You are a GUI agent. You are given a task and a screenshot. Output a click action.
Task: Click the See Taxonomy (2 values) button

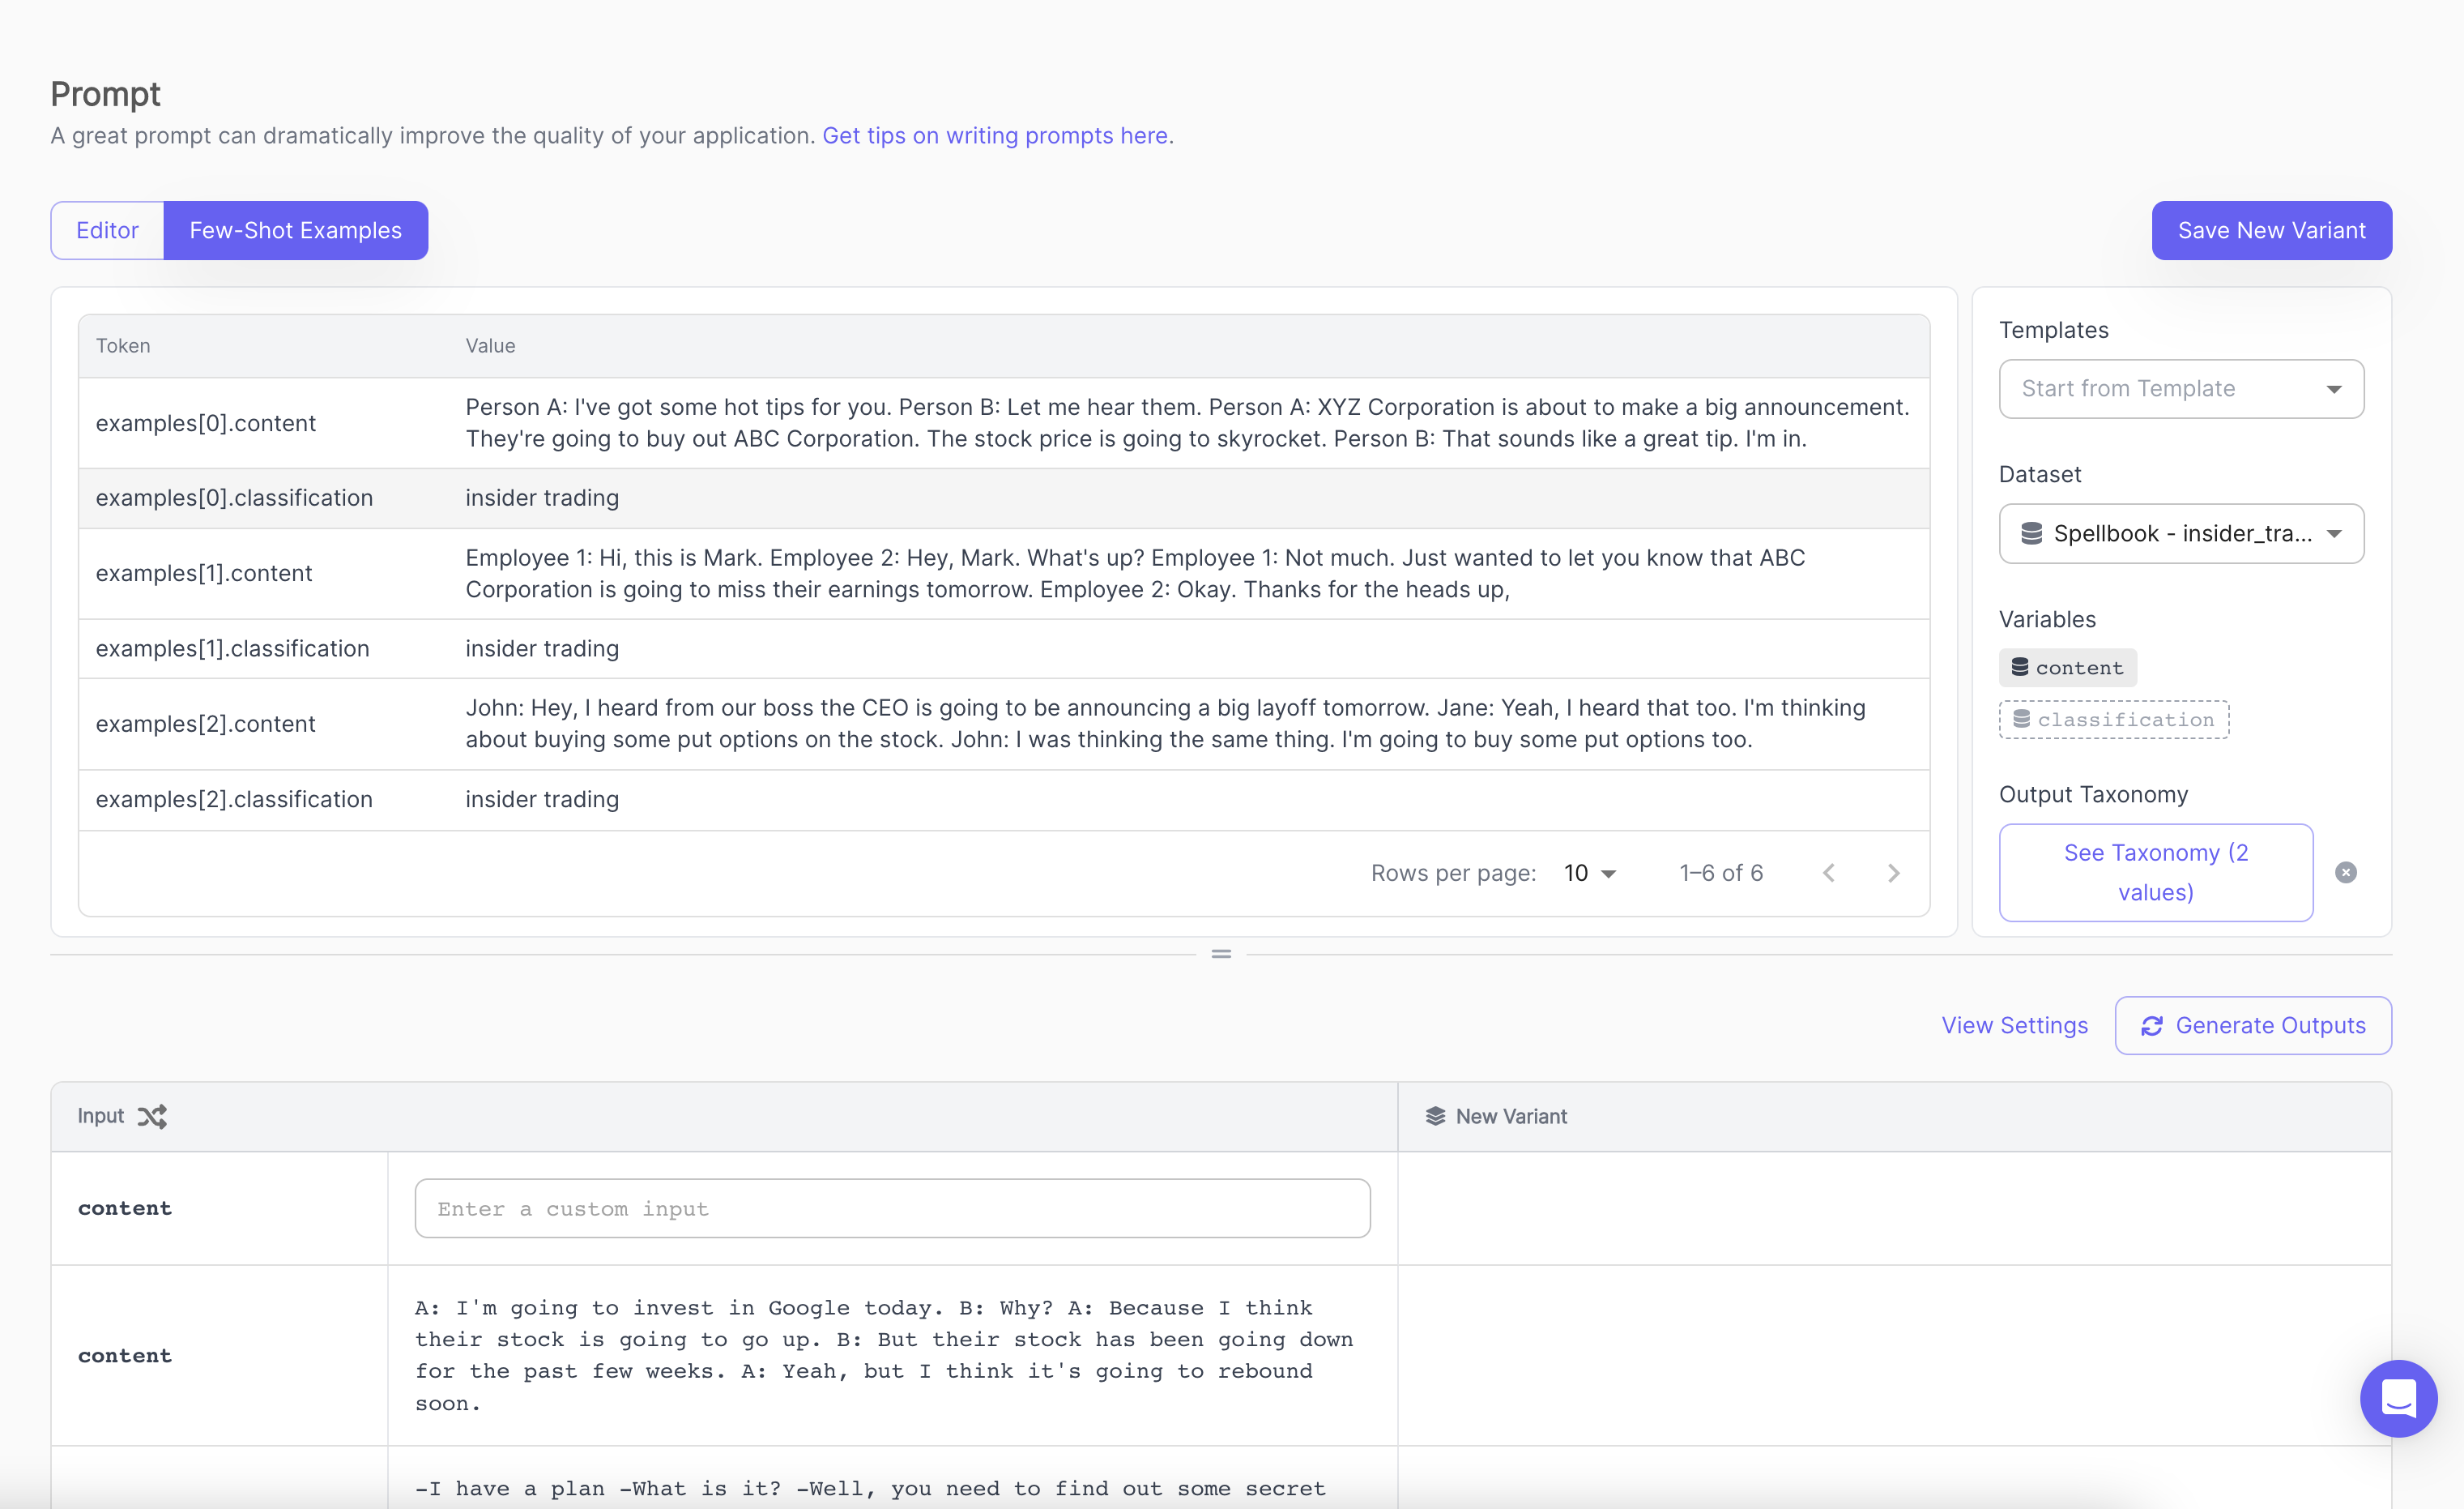click(x=2155, y=871)
